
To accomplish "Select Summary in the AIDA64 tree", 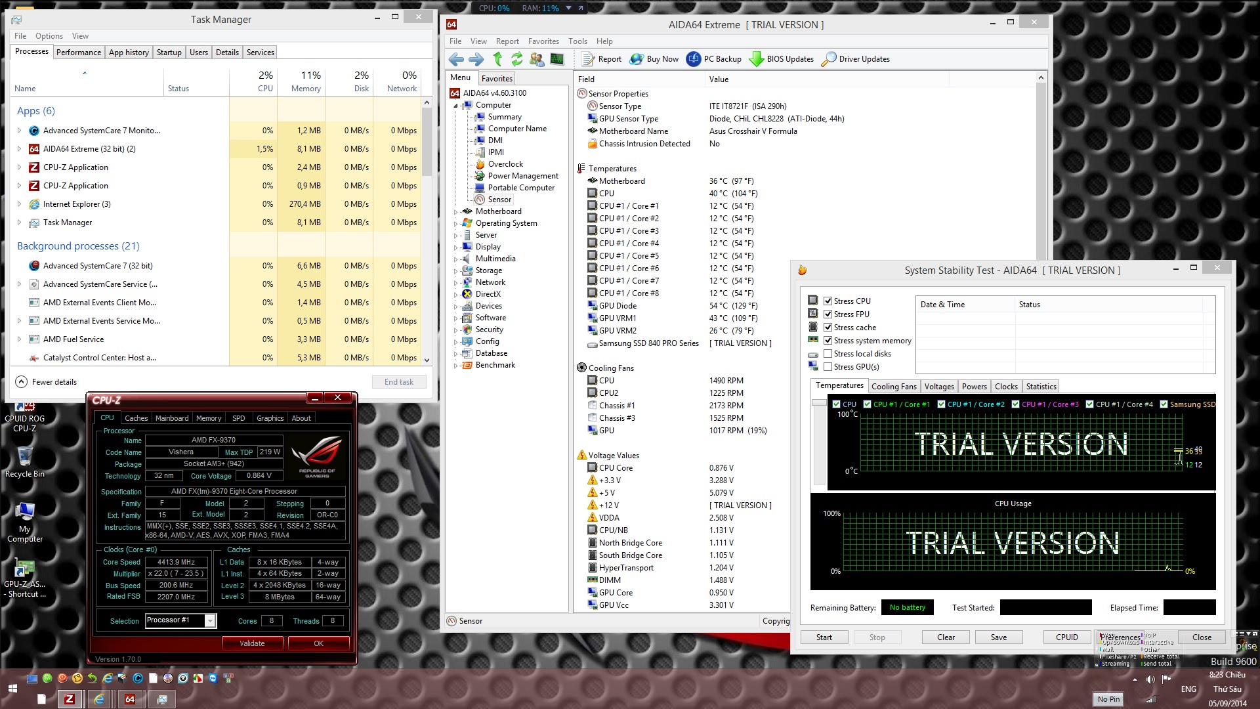I will point(505,117).
